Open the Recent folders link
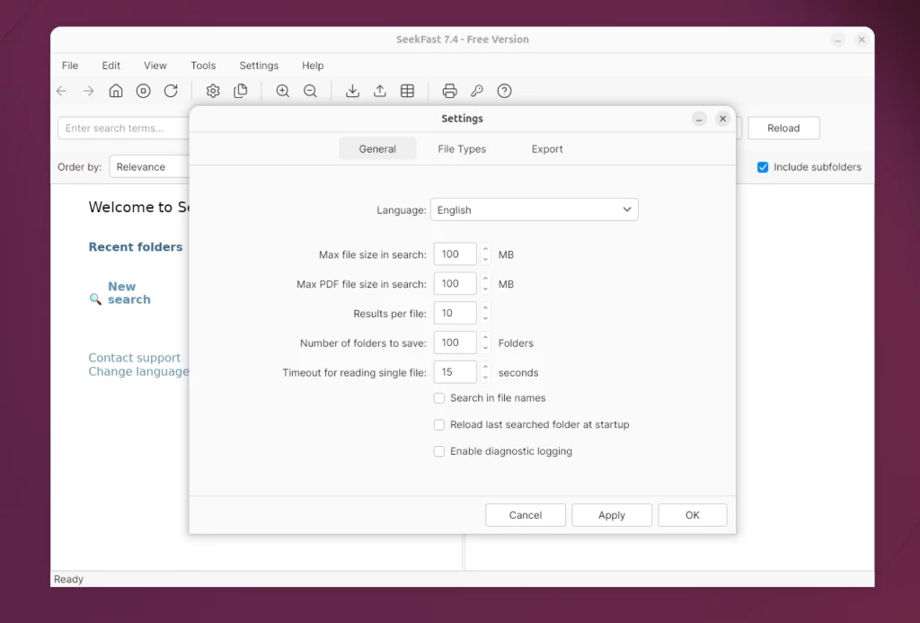The image size is (920, 623). coord(136,247)
